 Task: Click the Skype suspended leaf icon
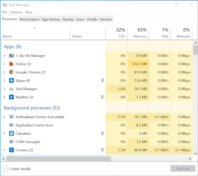[x=102, y=81]
